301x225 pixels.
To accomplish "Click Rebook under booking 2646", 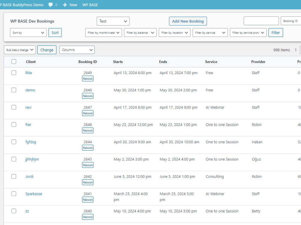I will pos(88,130).
